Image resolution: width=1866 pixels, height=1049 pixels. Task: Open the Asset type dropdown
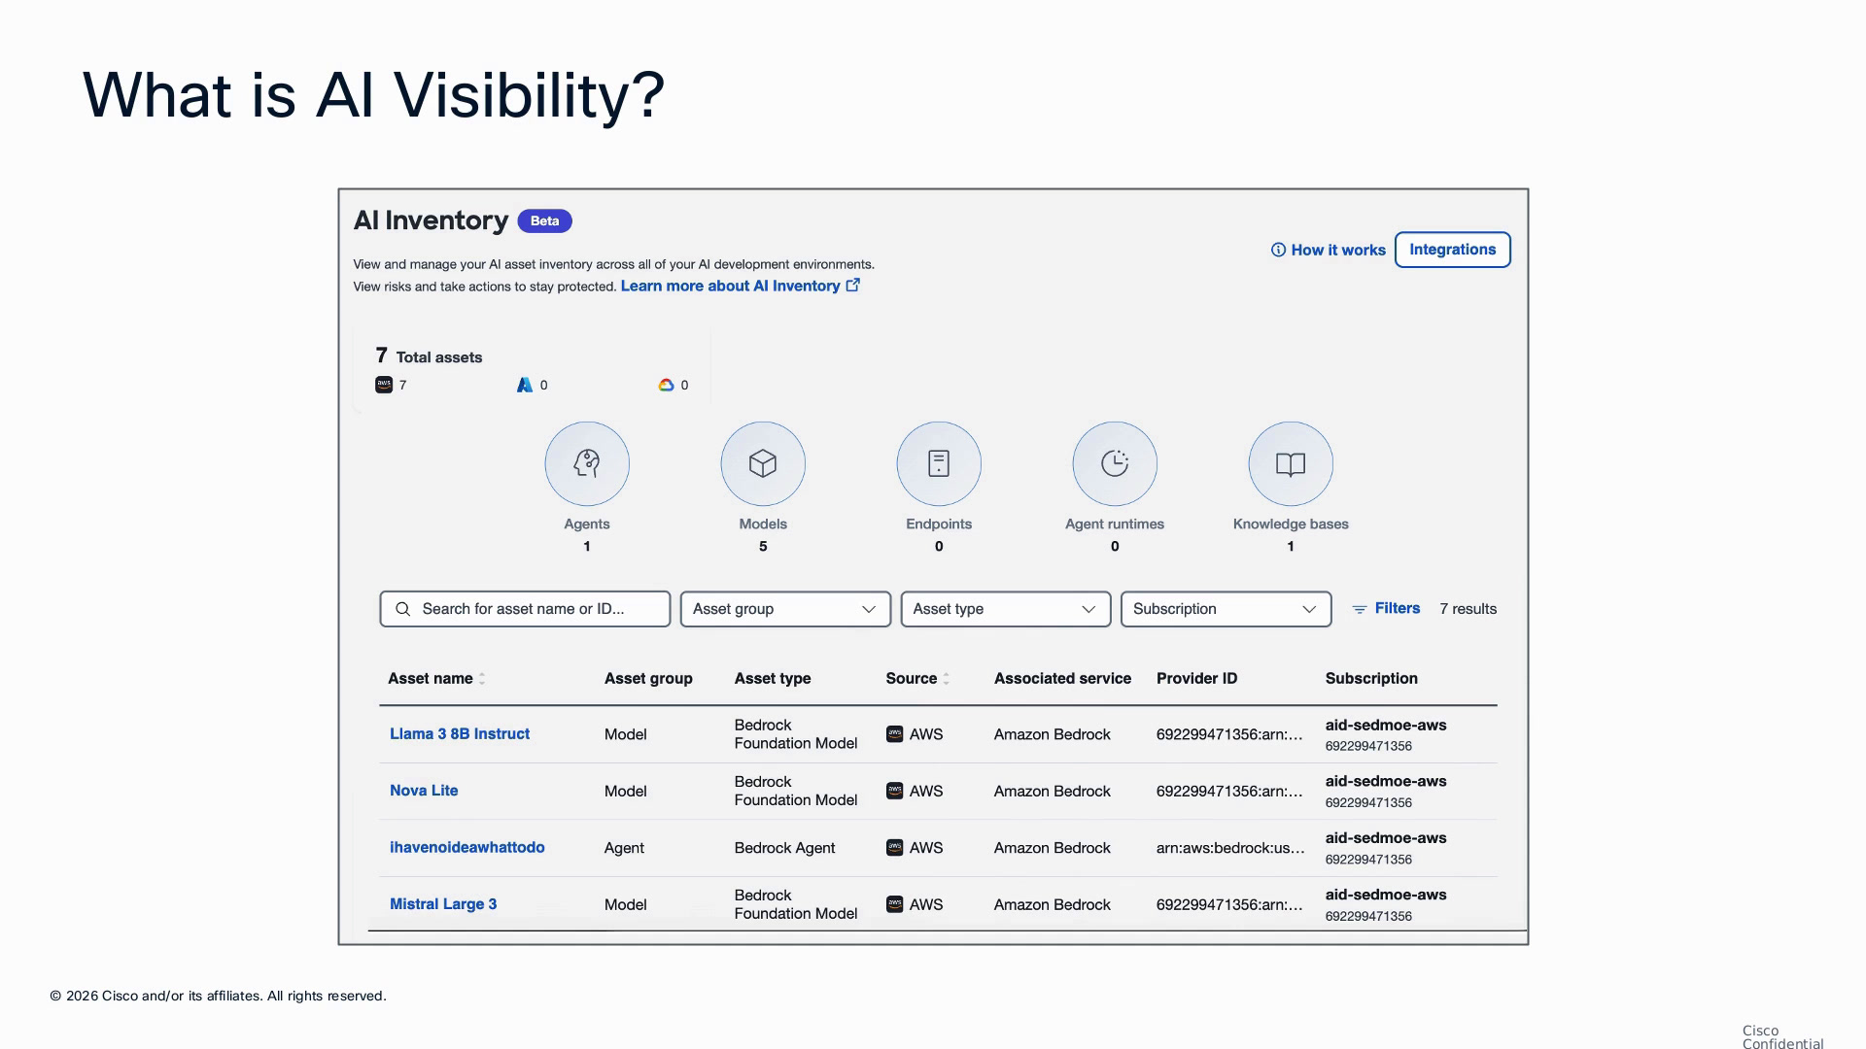[1006, 609]
